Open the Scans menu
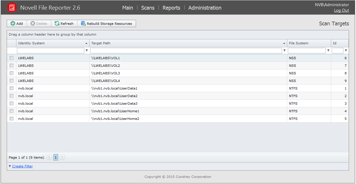356x184 pixels. [x=148, y=8]
